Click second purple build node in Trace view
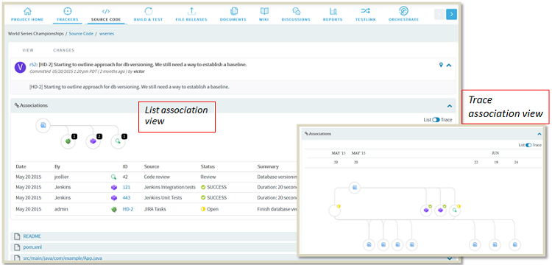Image resolution: width=552 pixels, height=265 pixels. pyautogui.click(x=440, y=211)
